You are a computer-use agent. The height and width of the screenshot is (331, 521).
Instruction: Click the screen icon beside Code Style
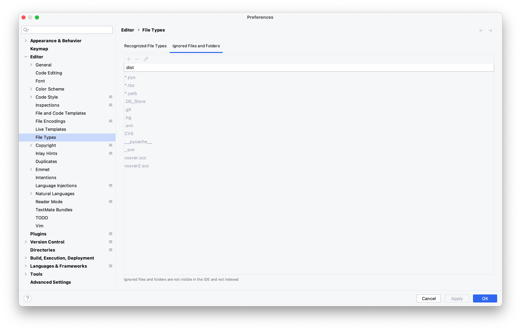pos(110,97)
